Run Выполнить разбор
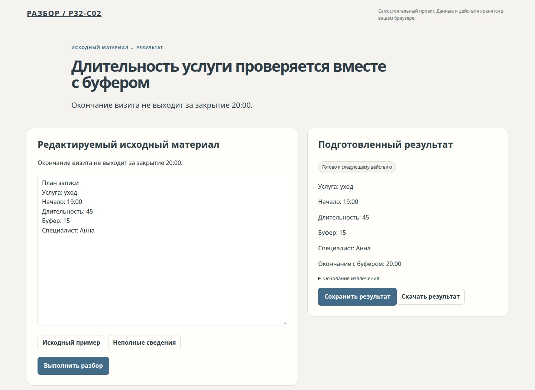 click(x=73, y=366)
